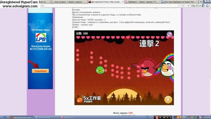211x119 pixels.
Task: Click the page vertical scrollbar
Action: coord(210,61)
